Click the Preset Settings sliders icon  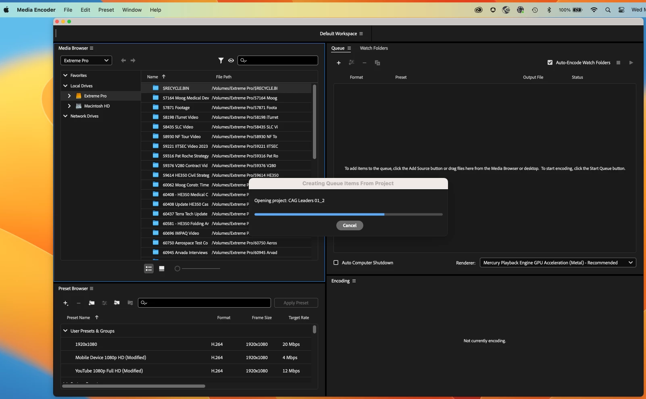tap(104, 303)
